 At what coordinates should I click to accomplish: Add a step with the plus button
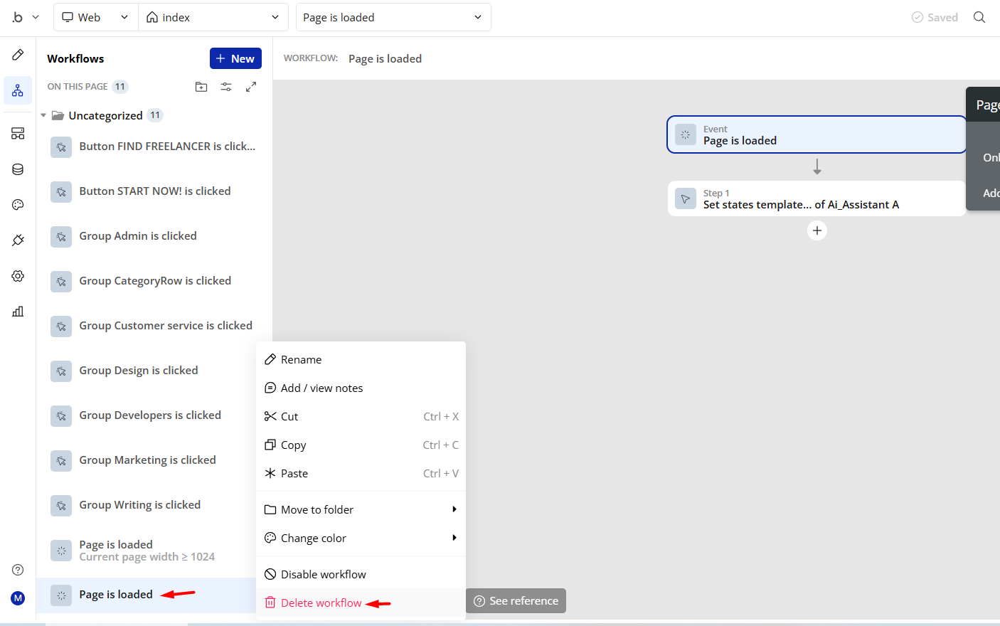817,230
